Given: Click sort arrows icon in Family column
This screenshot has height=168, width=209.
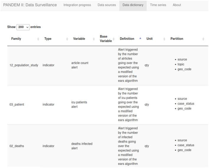Looking at the screenshot, I should pos(38,39).
